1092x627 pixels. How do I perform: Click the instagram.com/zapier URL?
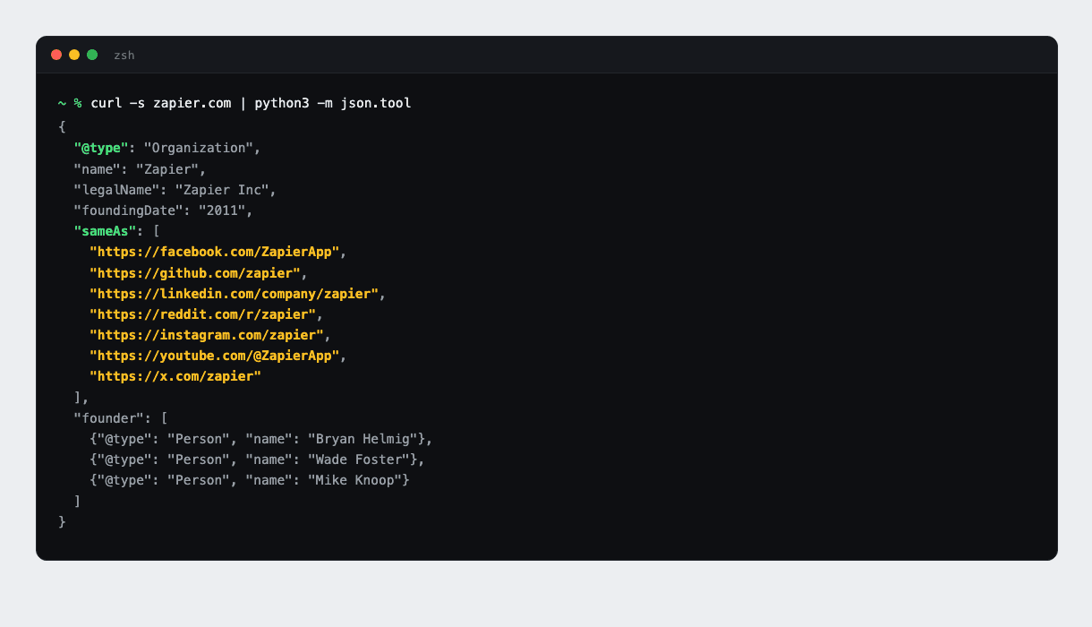207,335
